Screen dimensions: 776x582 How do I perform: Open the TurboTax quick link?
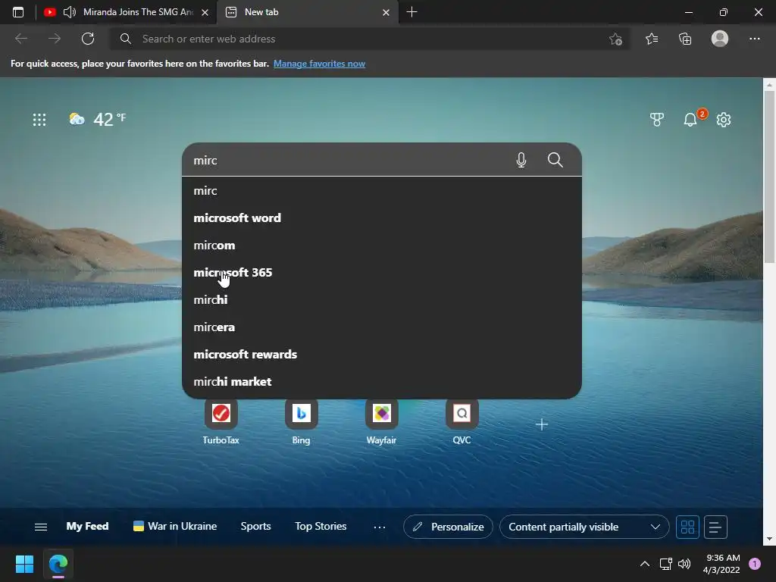[221, 421]
